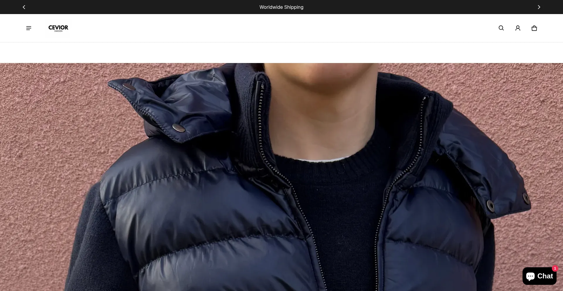The height and width of the screenshot is (291, 563).
Task: Go home via the Cevior logo
Action: click(58, 27)
